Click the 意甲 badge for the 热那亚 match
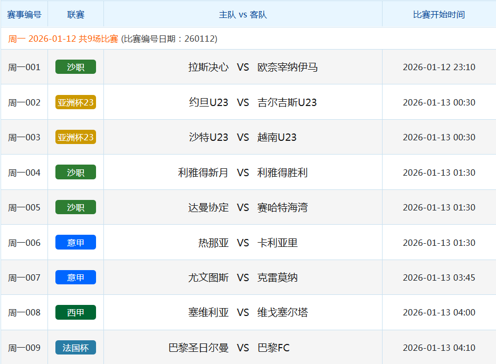Screen dimensions: 496x364 [x=75, y=242]
